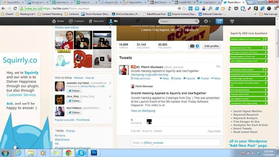Screen dimensions: 279x157
Task: Dismiss Jeanette Joy Fisher suggestion
Action: [x=110, y=83]
